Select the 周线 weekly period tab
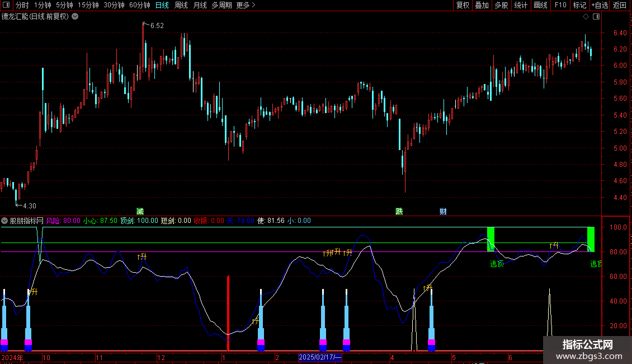This screenshot has width=632, height=364. 181,5
